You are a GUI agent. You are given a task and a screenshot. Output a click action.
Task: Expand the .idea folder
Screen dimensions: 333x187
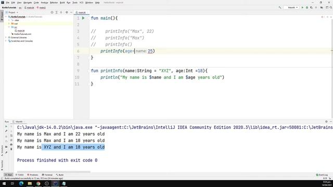click(x=9, y=20)
